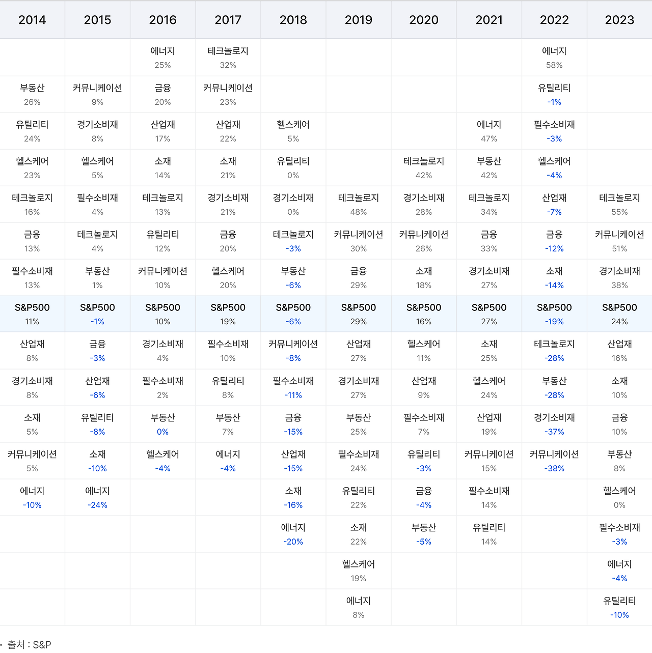This screenshot has width=652, height=653.
Task: Select the 테크놀로지 48% cell in 2019
Action: [x=358, y=204]
